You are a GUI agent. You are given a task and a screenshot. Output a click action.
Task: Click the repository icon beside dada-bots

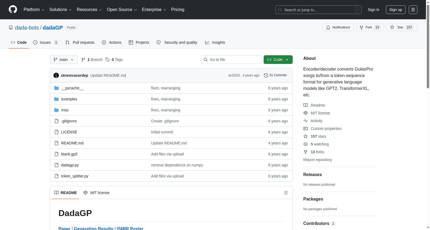click(x=11, y=28)
